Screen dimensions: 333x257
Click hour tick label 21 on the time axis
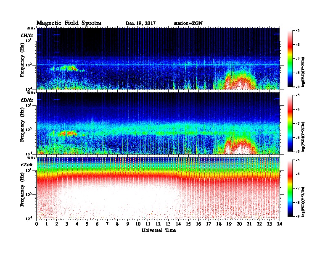249,224
